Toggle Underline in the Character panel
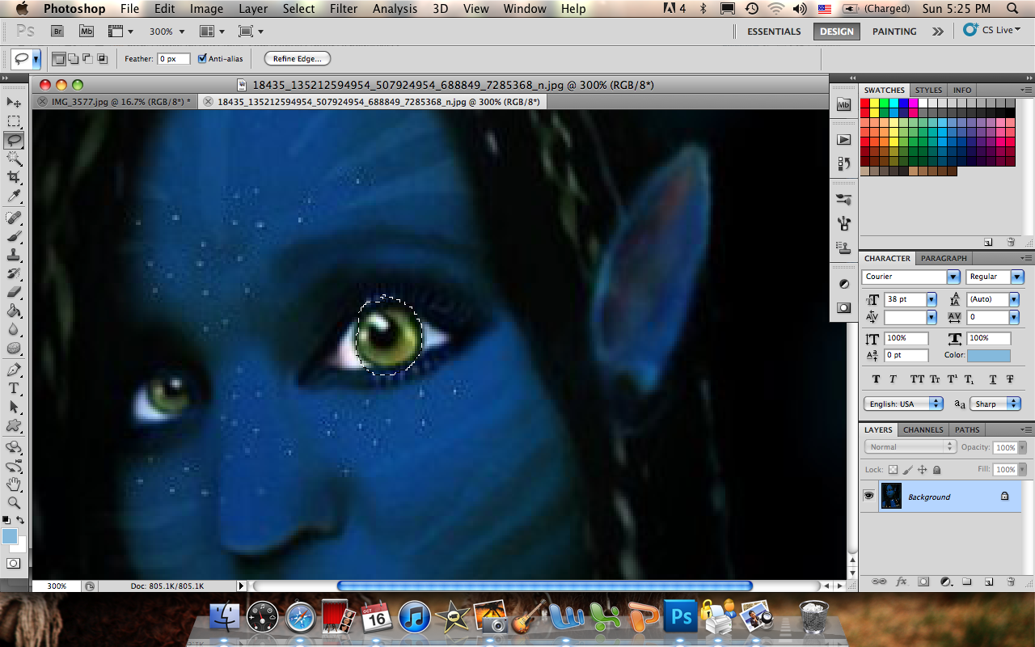This screenshot has height=647, width=1035. tap(992, 379)
